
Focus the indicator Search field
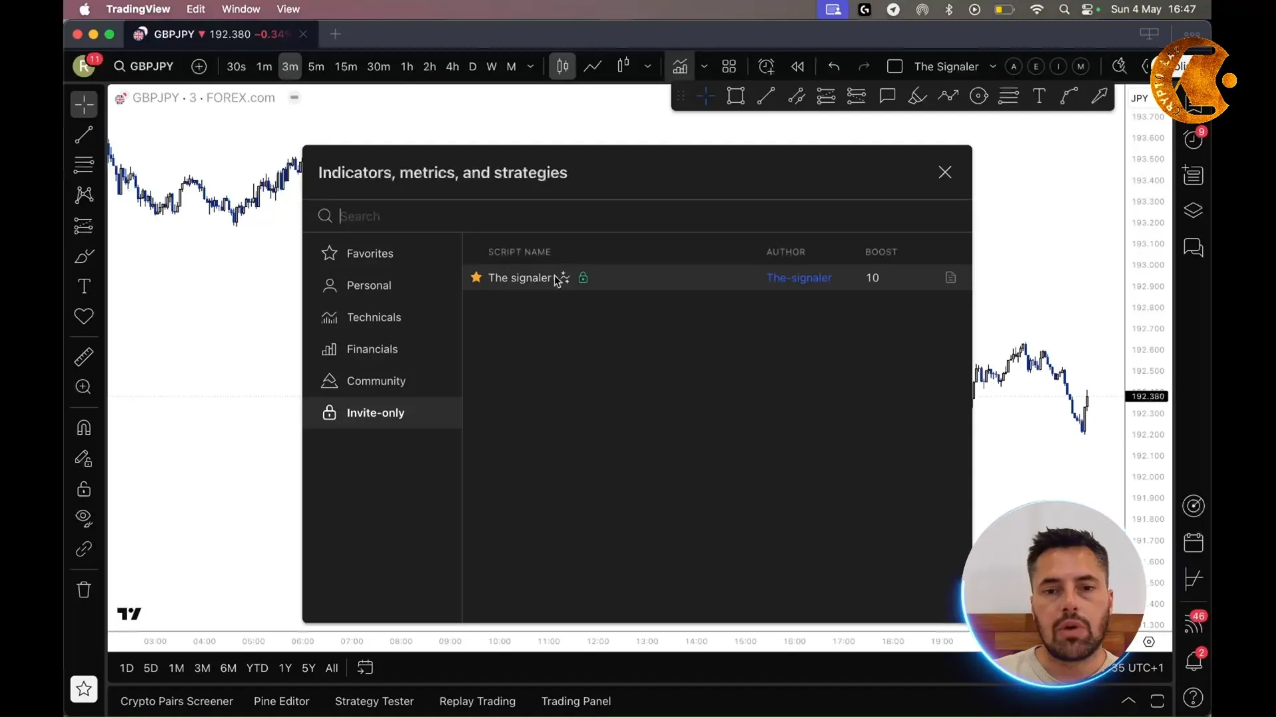point(637,216)
